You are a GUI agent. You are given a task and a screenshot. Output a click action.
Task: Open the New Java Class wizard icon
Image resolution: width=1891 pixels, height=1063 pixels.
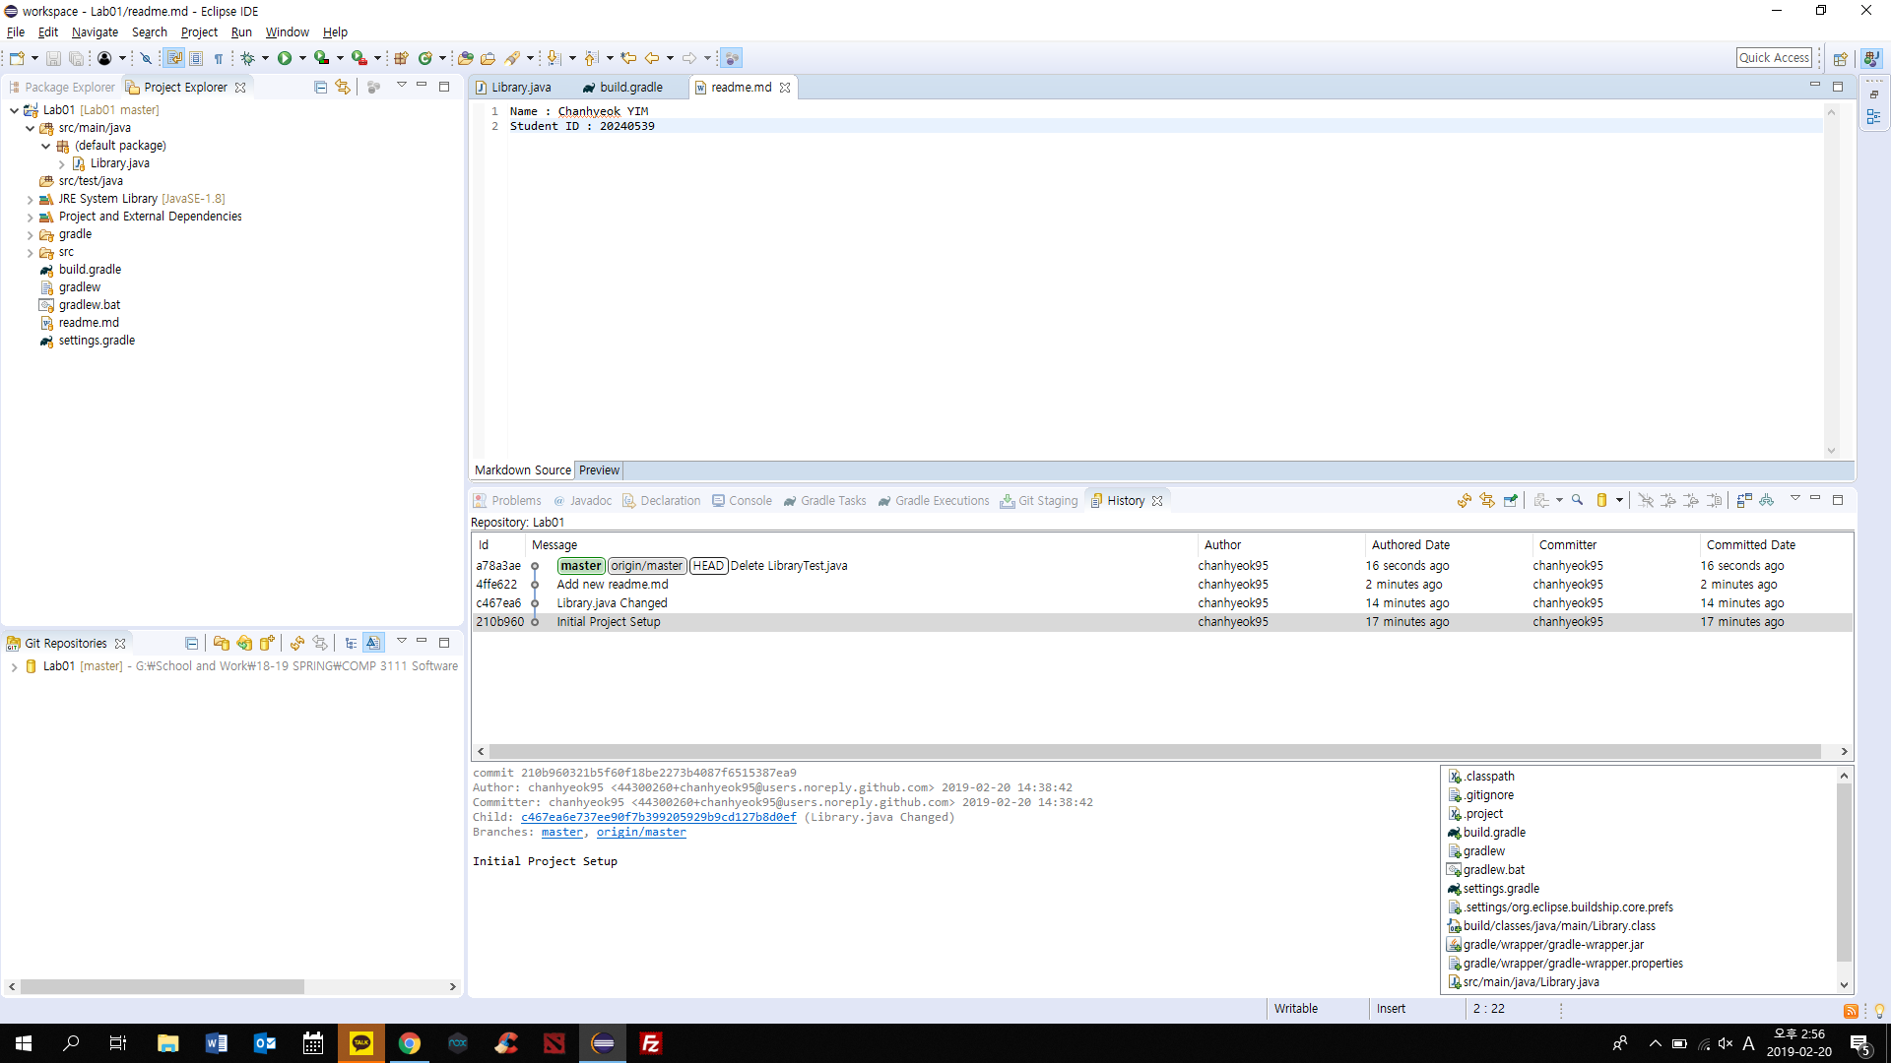tap(425, 58)
